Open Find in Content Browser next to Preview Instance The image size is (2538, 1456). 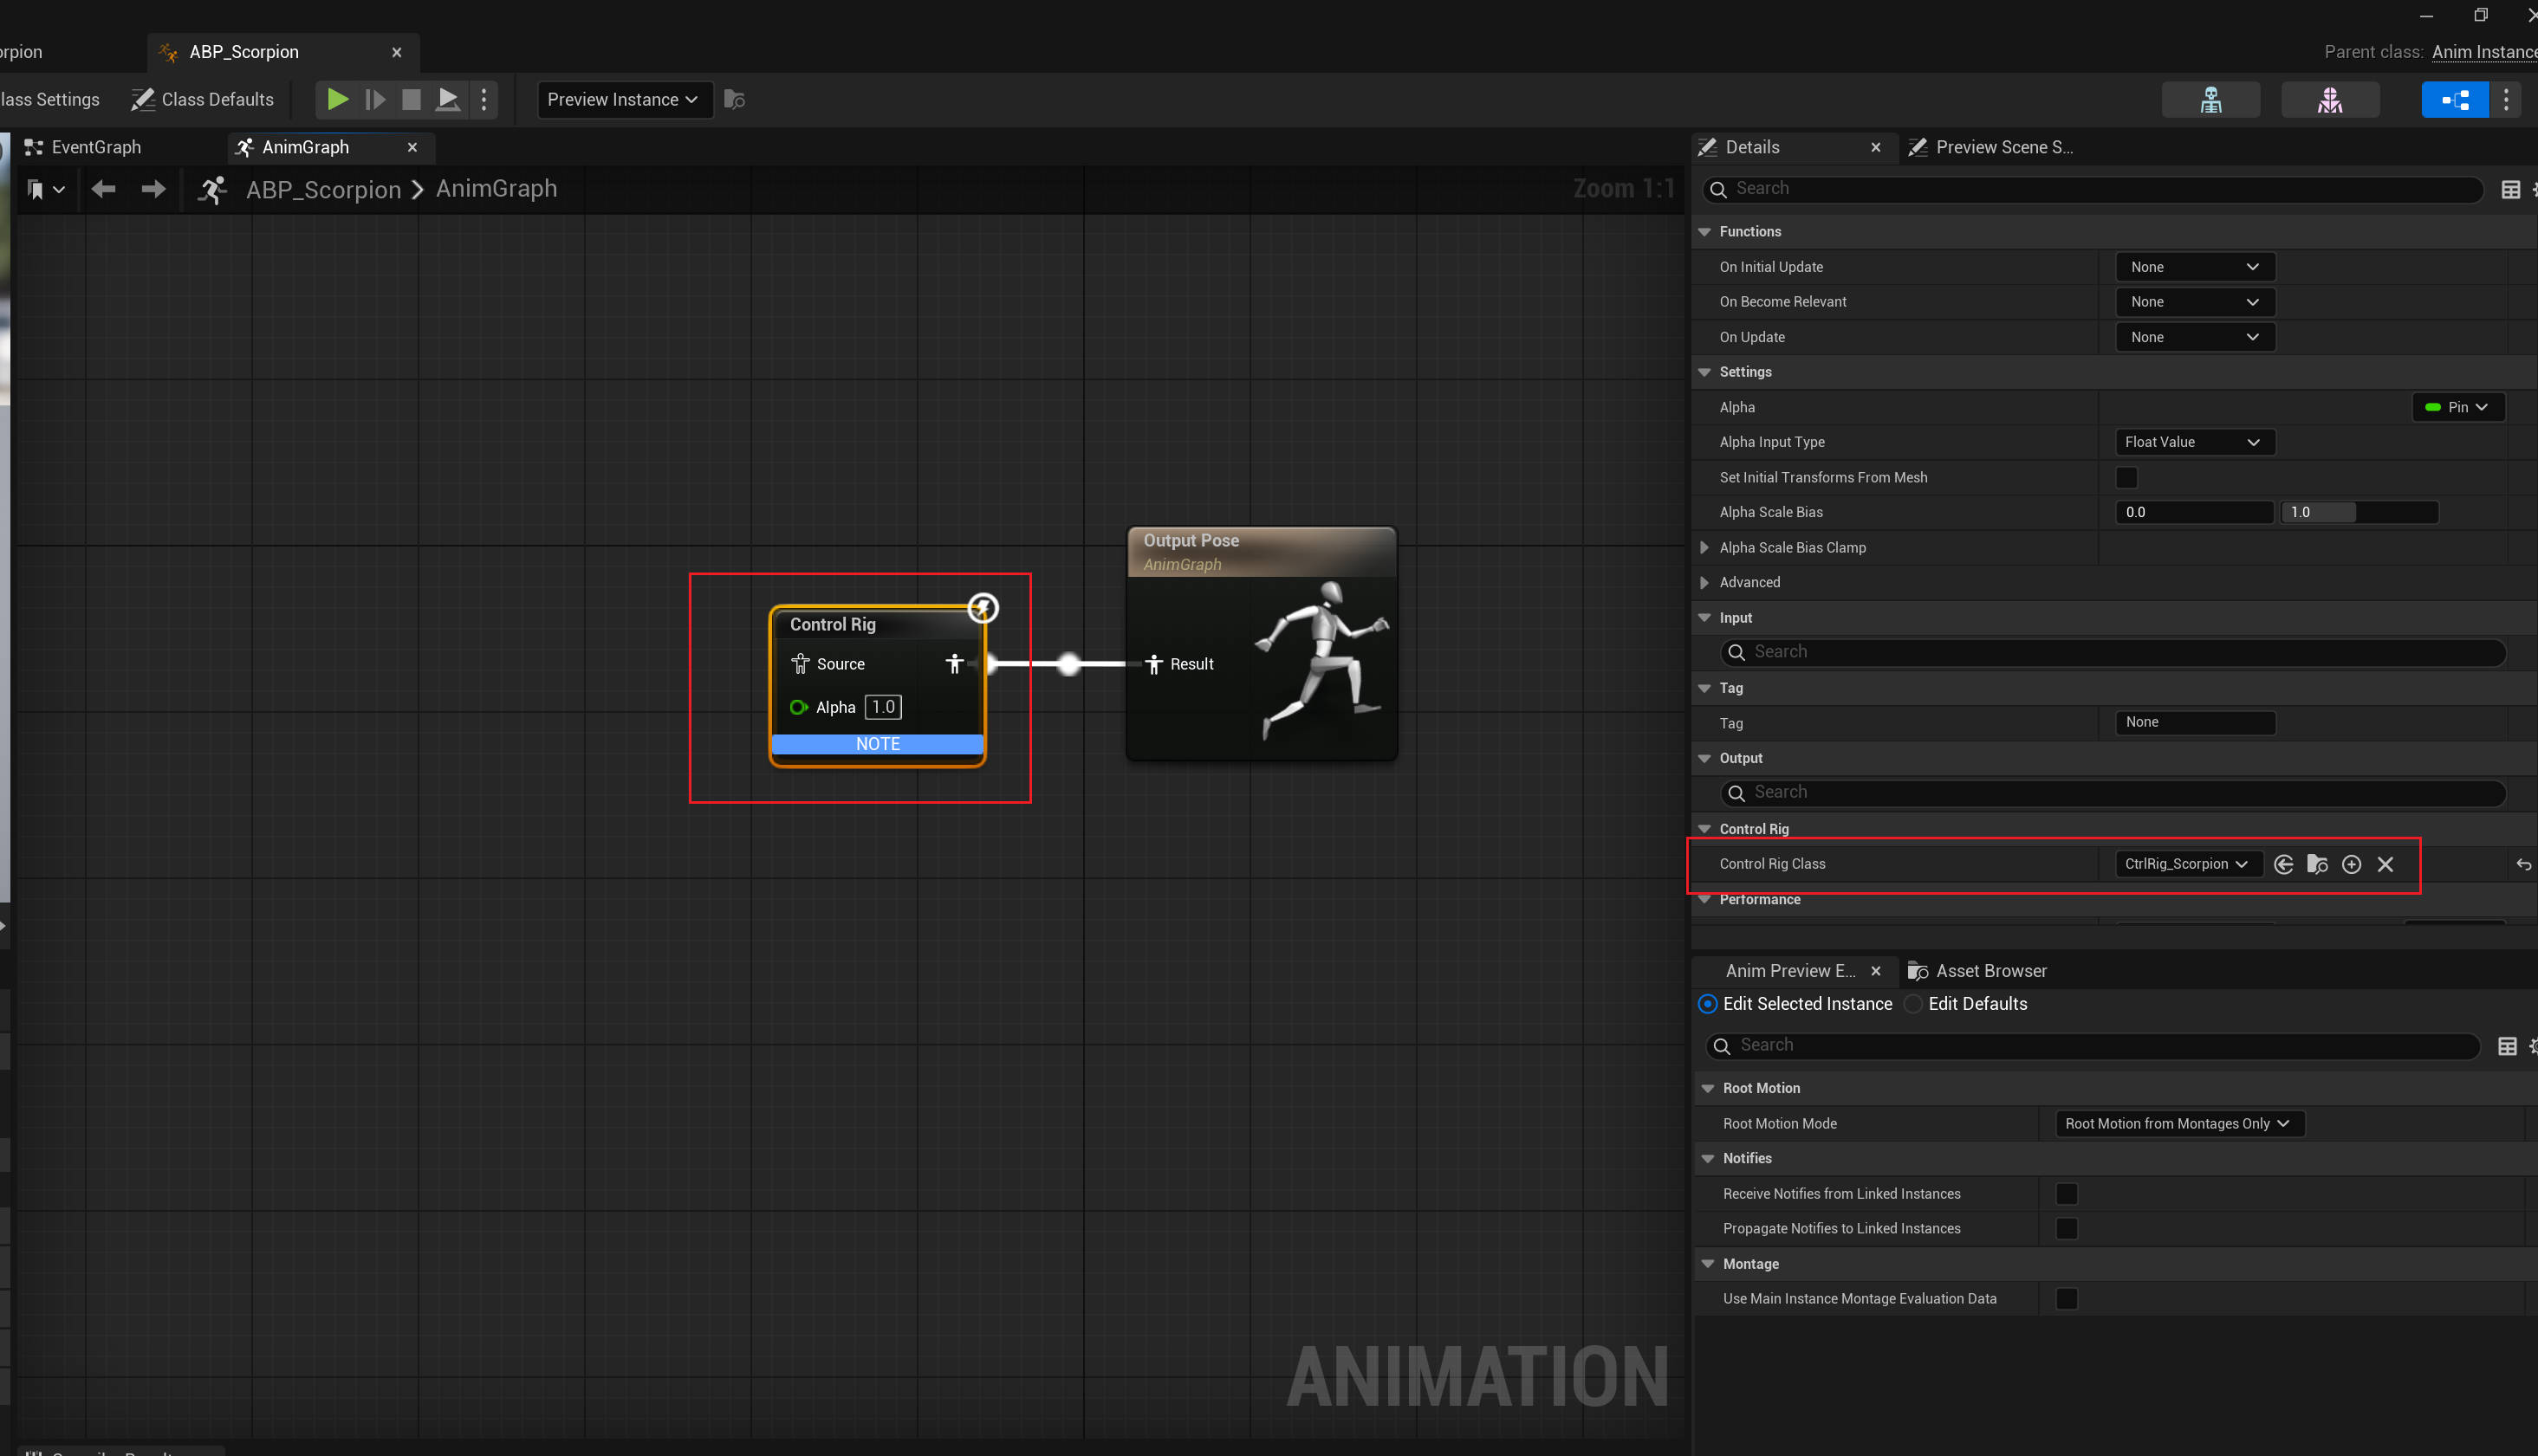click(734, 99)
